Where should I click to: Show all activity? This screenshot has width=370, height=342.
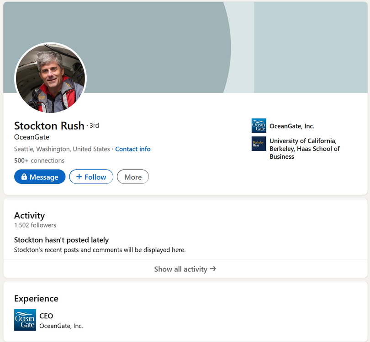tap(185, 269)
